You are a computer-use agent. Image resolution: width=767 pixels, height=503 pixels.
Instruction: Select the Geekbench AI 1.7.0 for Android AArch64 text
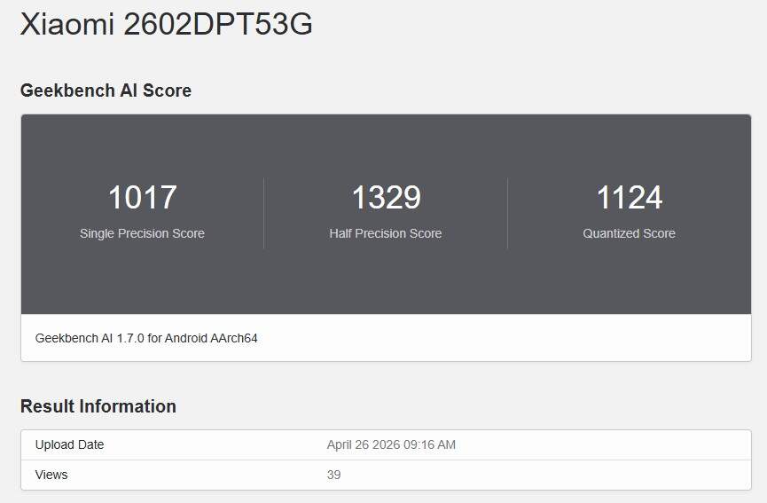pos(146,338)
